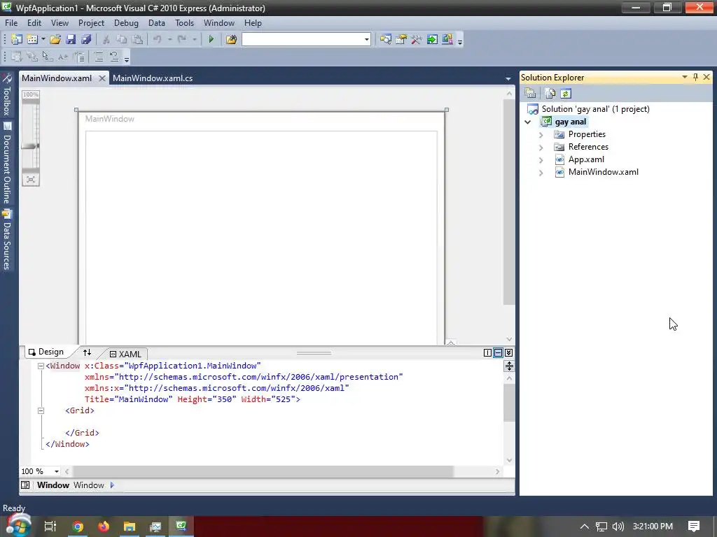Open the Project menu
The image size is (717, 537).
91,23
